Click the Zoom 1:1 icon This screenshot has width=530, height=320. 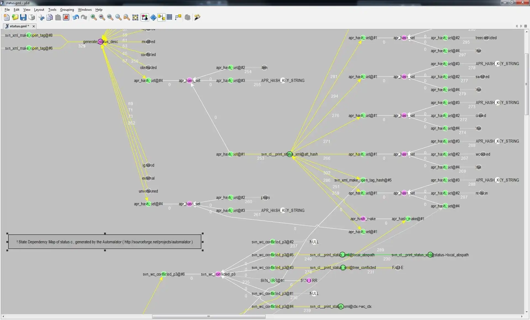click(110, 17)
